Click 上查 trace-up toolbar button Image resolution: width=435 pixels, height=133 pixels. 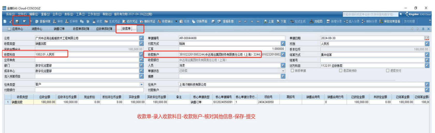point(269,21)
